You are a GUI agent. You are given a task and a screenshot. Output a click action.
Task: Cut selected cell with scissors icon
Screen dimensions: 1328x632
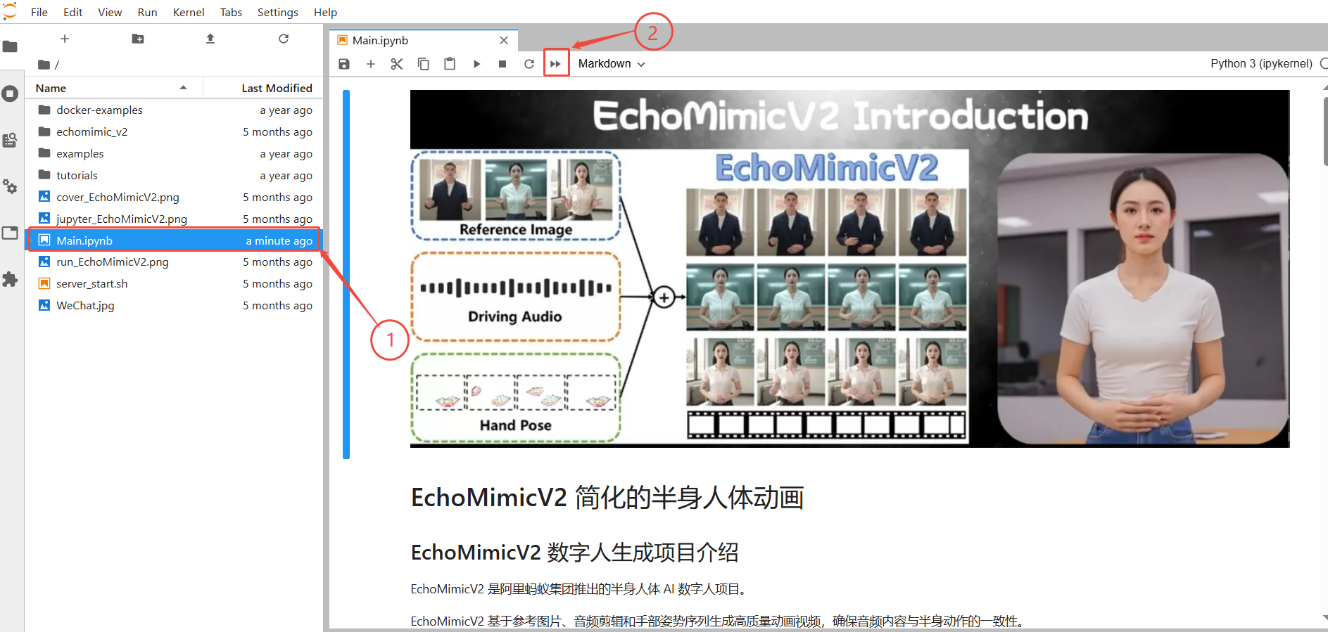point(397,64)
